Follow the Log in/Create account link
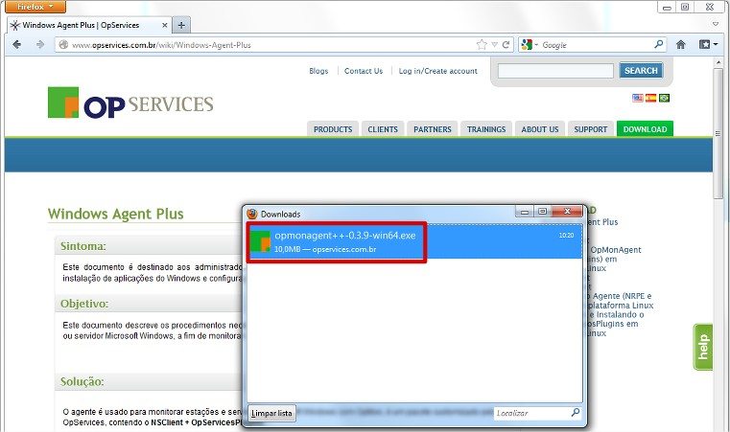Viewport: 730px width, 432px height. 437,71
